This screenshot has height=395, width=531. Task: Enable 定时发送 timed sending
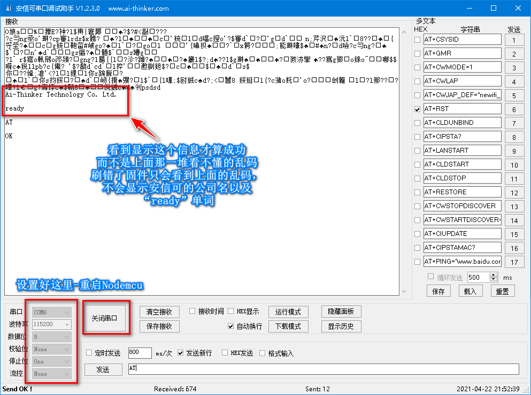[x=89, y=353]
